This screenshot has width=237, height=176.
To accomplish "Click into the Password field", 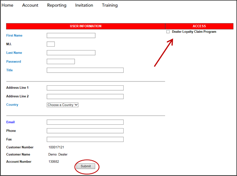I will coord(61,61).
